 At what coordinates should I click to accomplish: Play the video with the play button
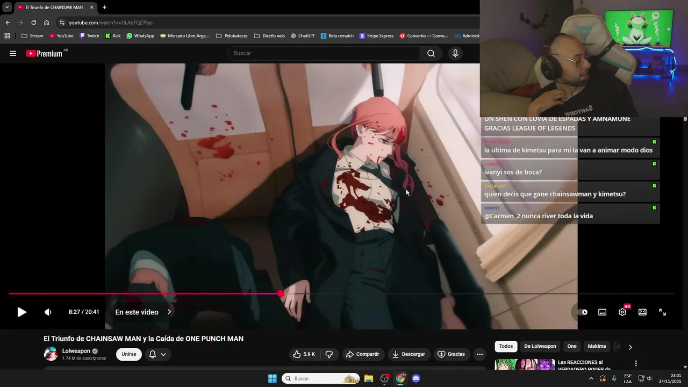(21, 312)
